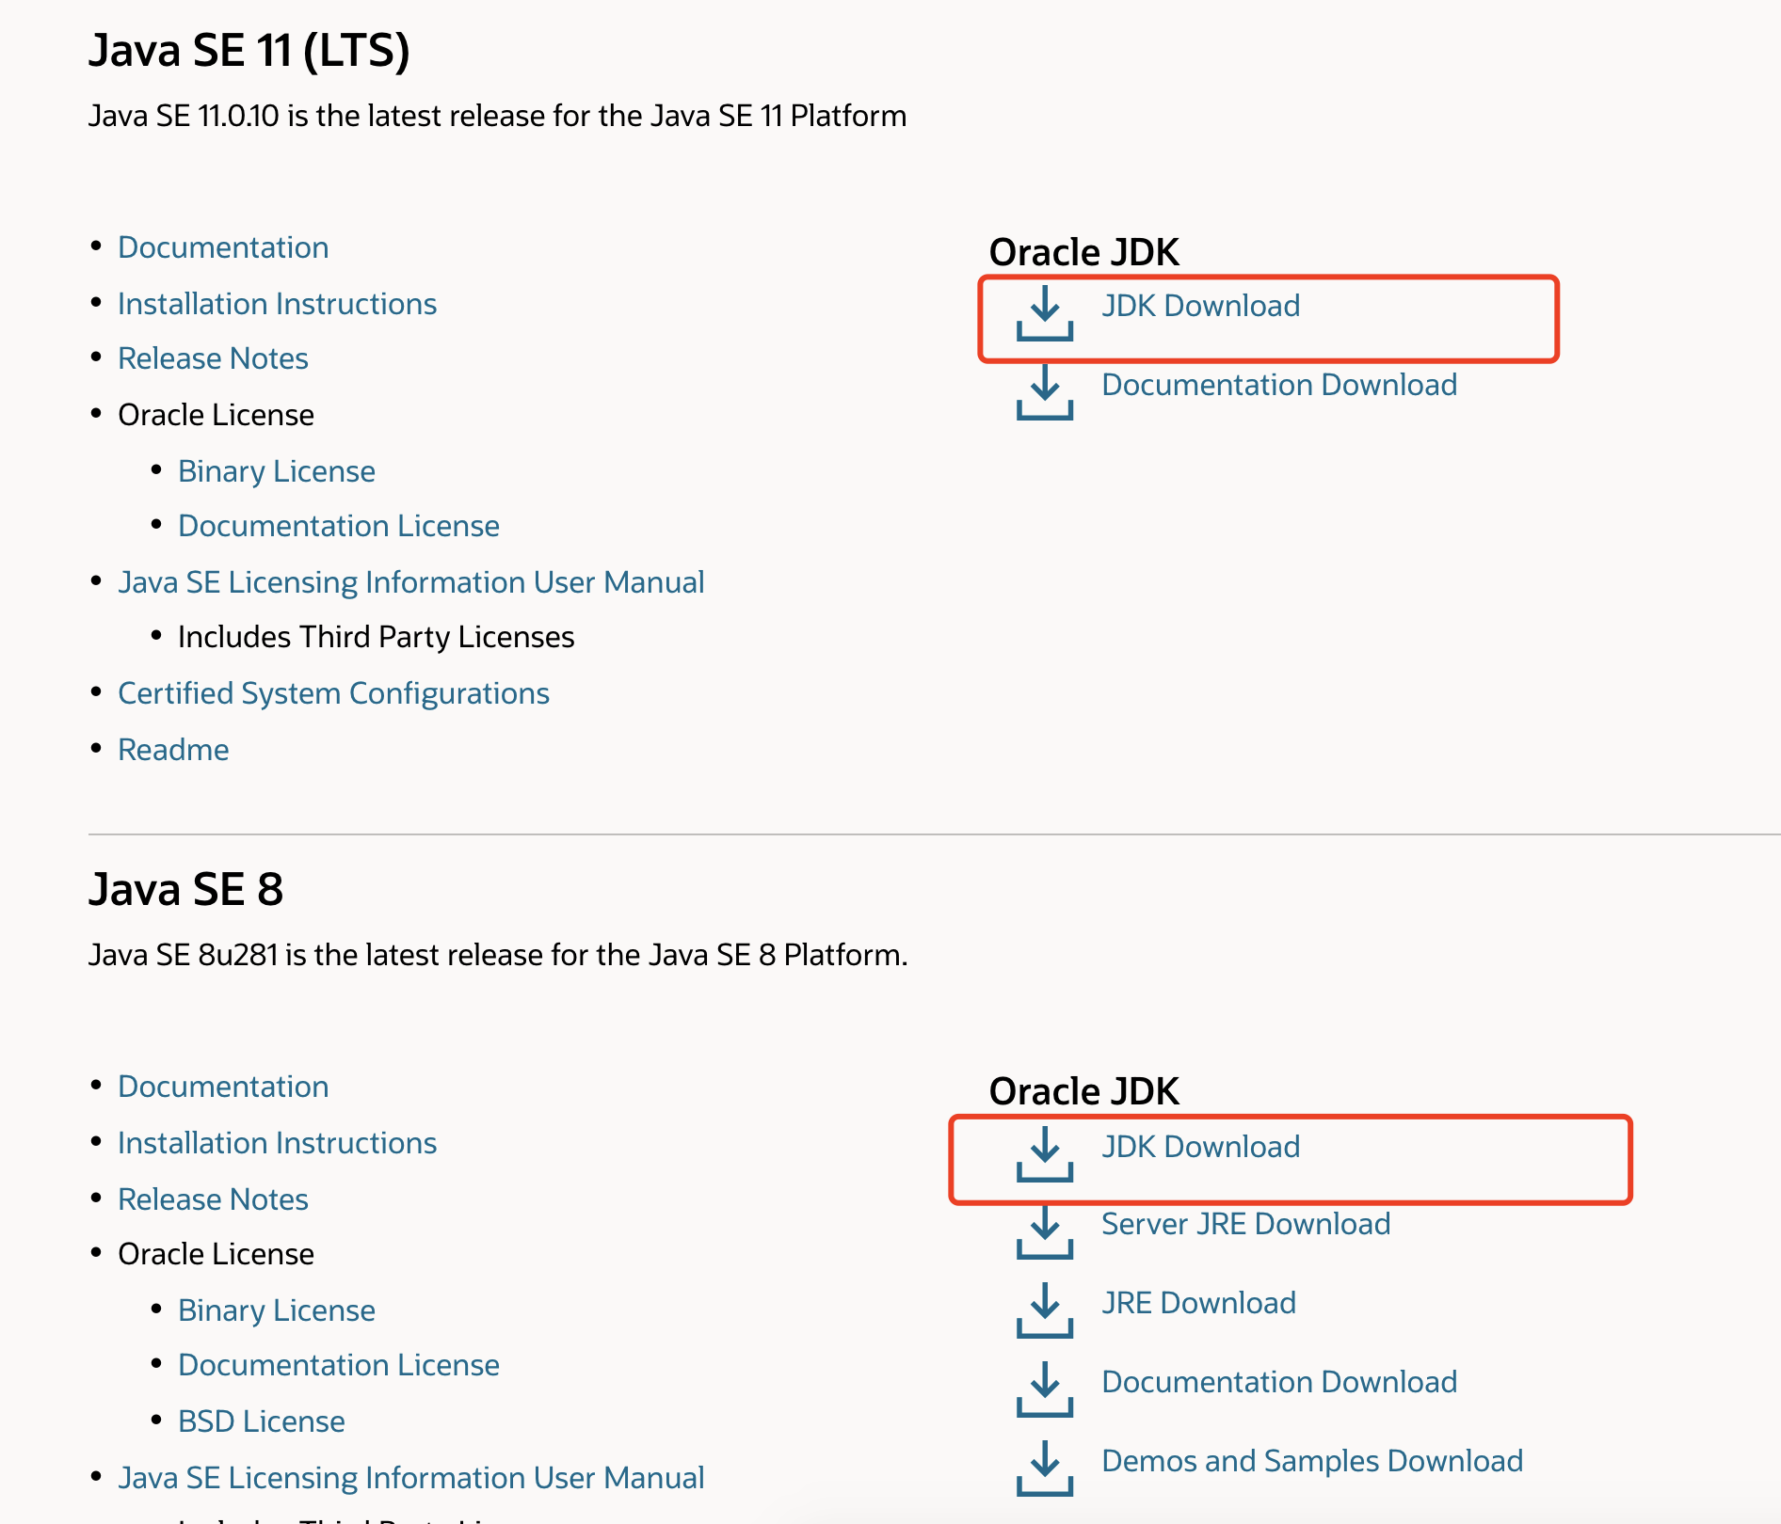The image size is (1781, 1524).
Task: Click 'Oracle License' text in Java SE 11 list
Action: 216,415
